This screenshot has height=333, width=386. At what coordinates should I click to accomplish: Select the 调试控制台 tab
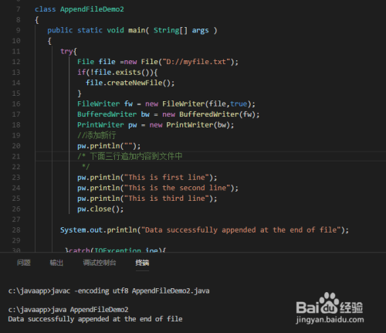click(100, 263)
